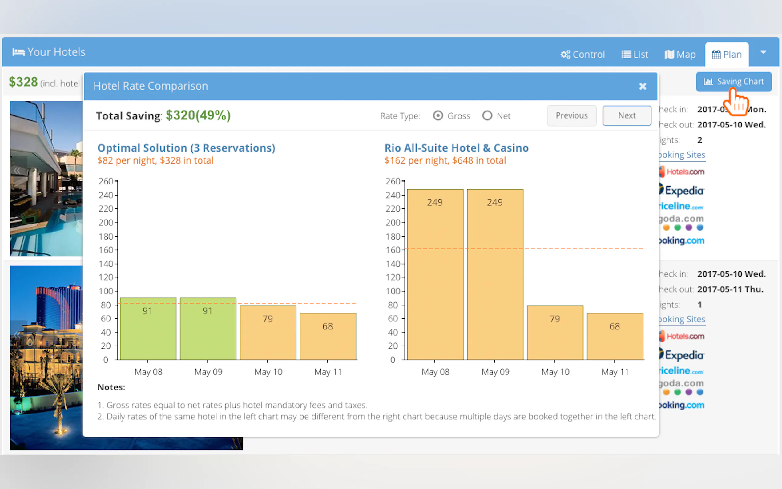Switch to the Map tab
782x489 pixels.
tap(680, 54)
